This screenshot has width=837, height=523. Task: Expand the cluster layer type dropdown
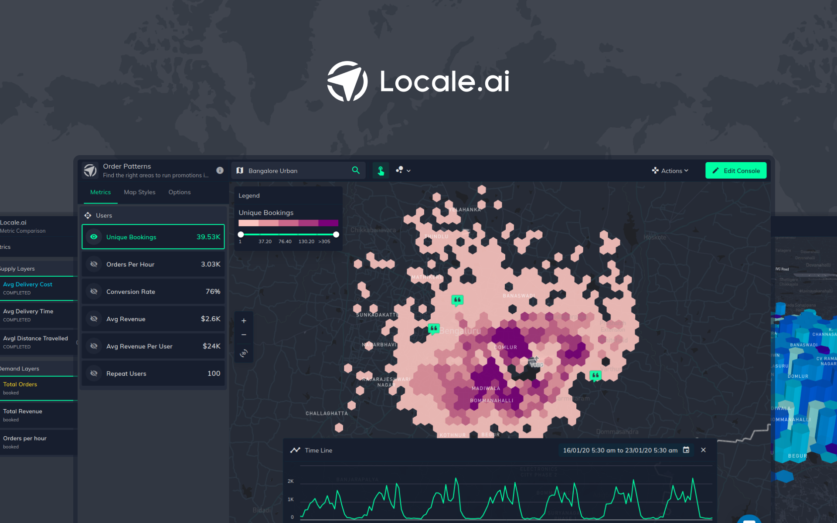403,170
